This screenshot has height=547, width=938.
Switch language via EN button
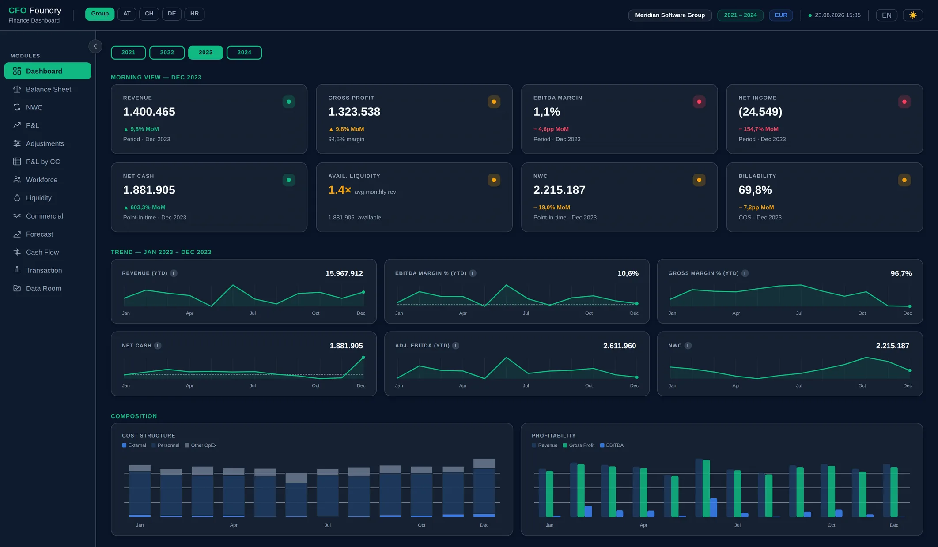887,15
